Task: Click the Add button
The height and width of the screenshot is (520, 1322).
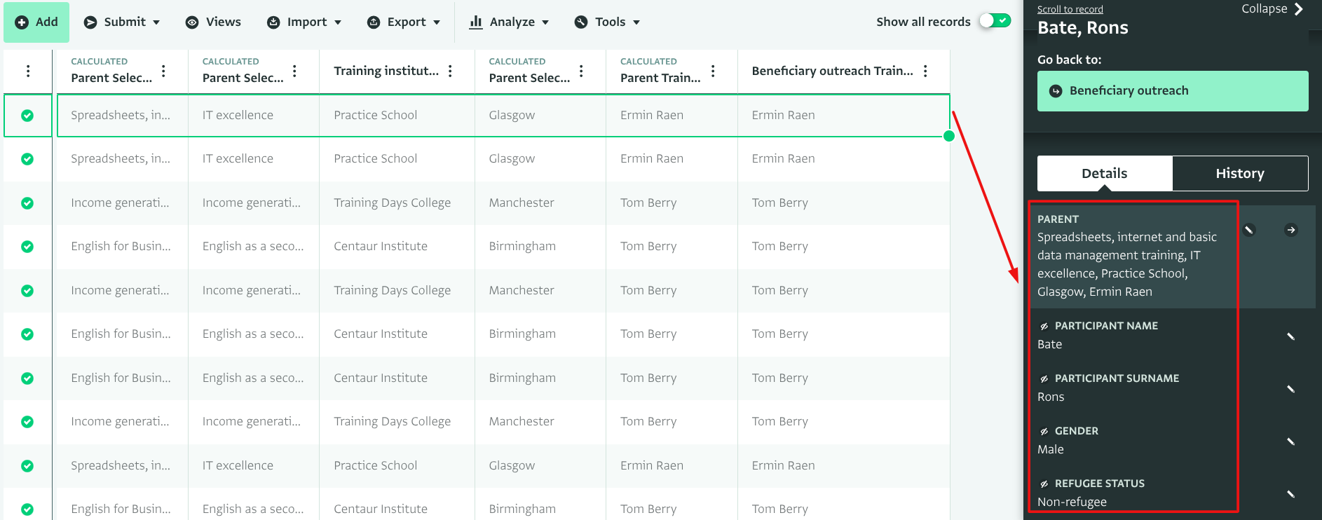Action: (36, 22)
